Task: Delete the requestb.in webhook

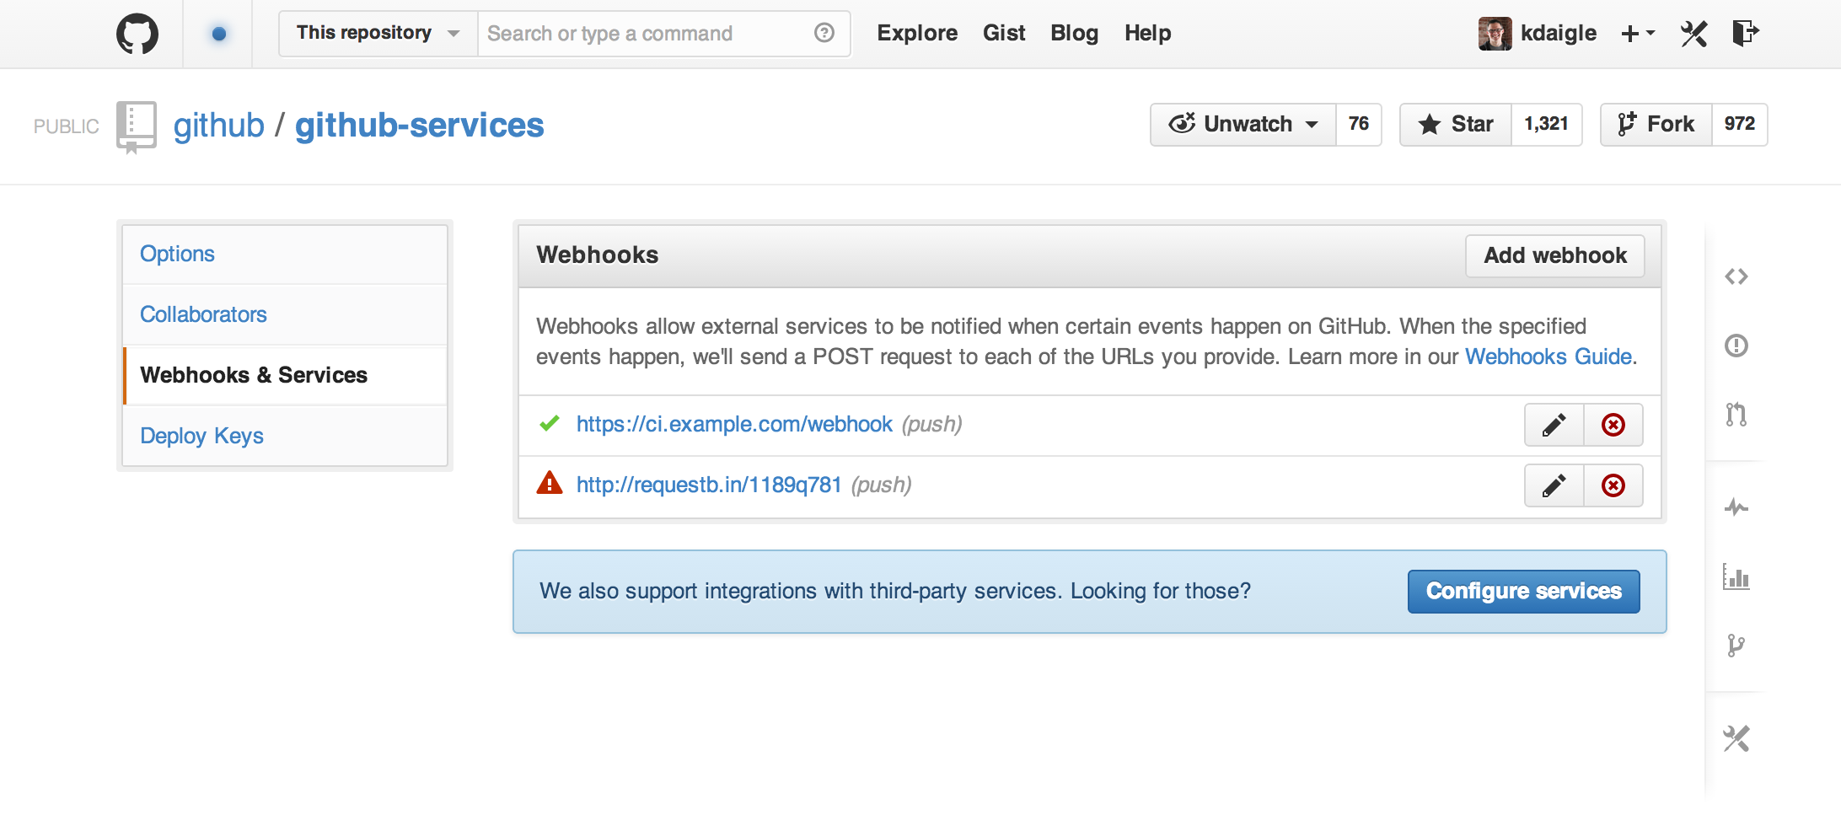Action: (x=1613, y=485)
